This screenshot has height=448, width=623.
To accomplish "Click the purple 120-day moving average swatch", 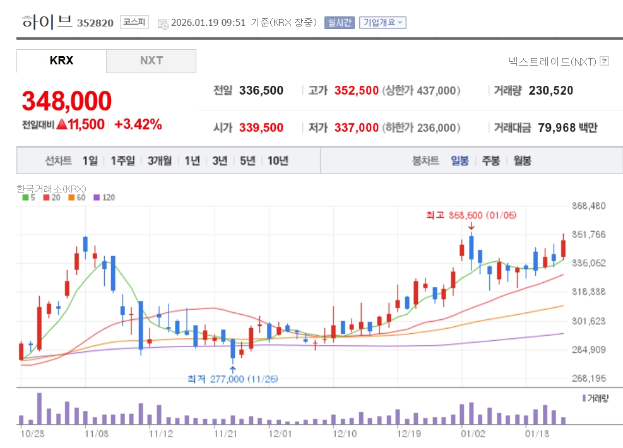I will point(97,197).
